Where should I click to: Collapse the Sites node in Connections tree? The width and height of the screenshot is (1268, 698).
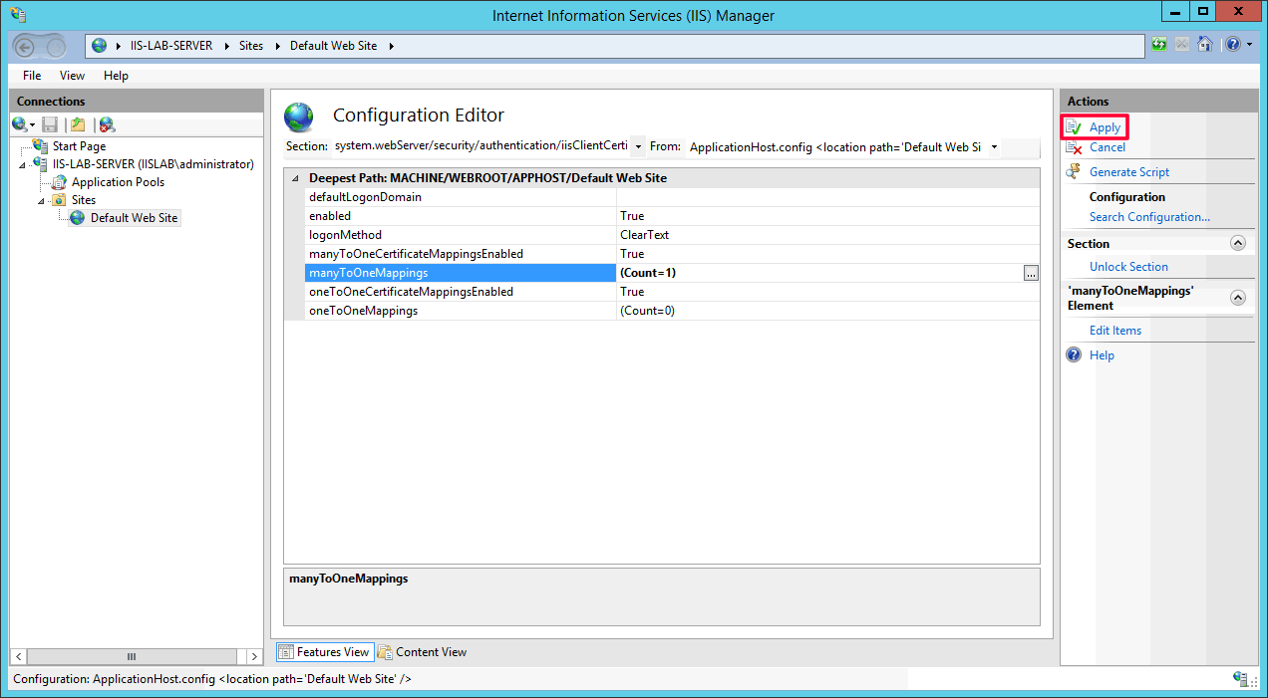point(43,200)
